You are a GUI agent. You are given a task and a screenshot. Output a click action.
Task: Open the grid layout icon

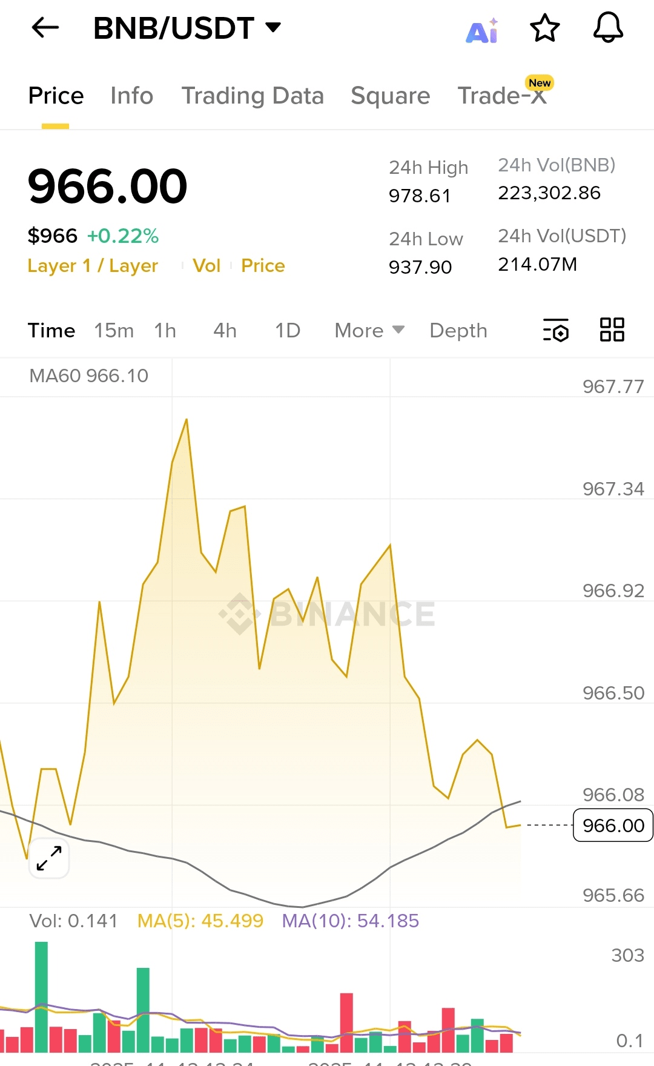tap(612, 330)
